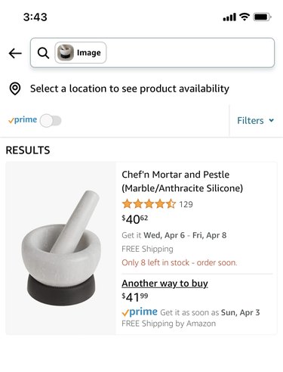This screenshot has width=283, height=372.
Task: Tap the mortar and pestle product image
Action: click(61, 248)
